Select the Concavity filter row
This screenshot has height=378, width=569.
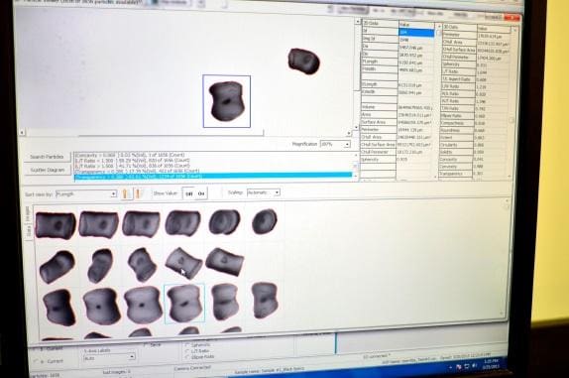pyautogui.click(x=213, y=155)
